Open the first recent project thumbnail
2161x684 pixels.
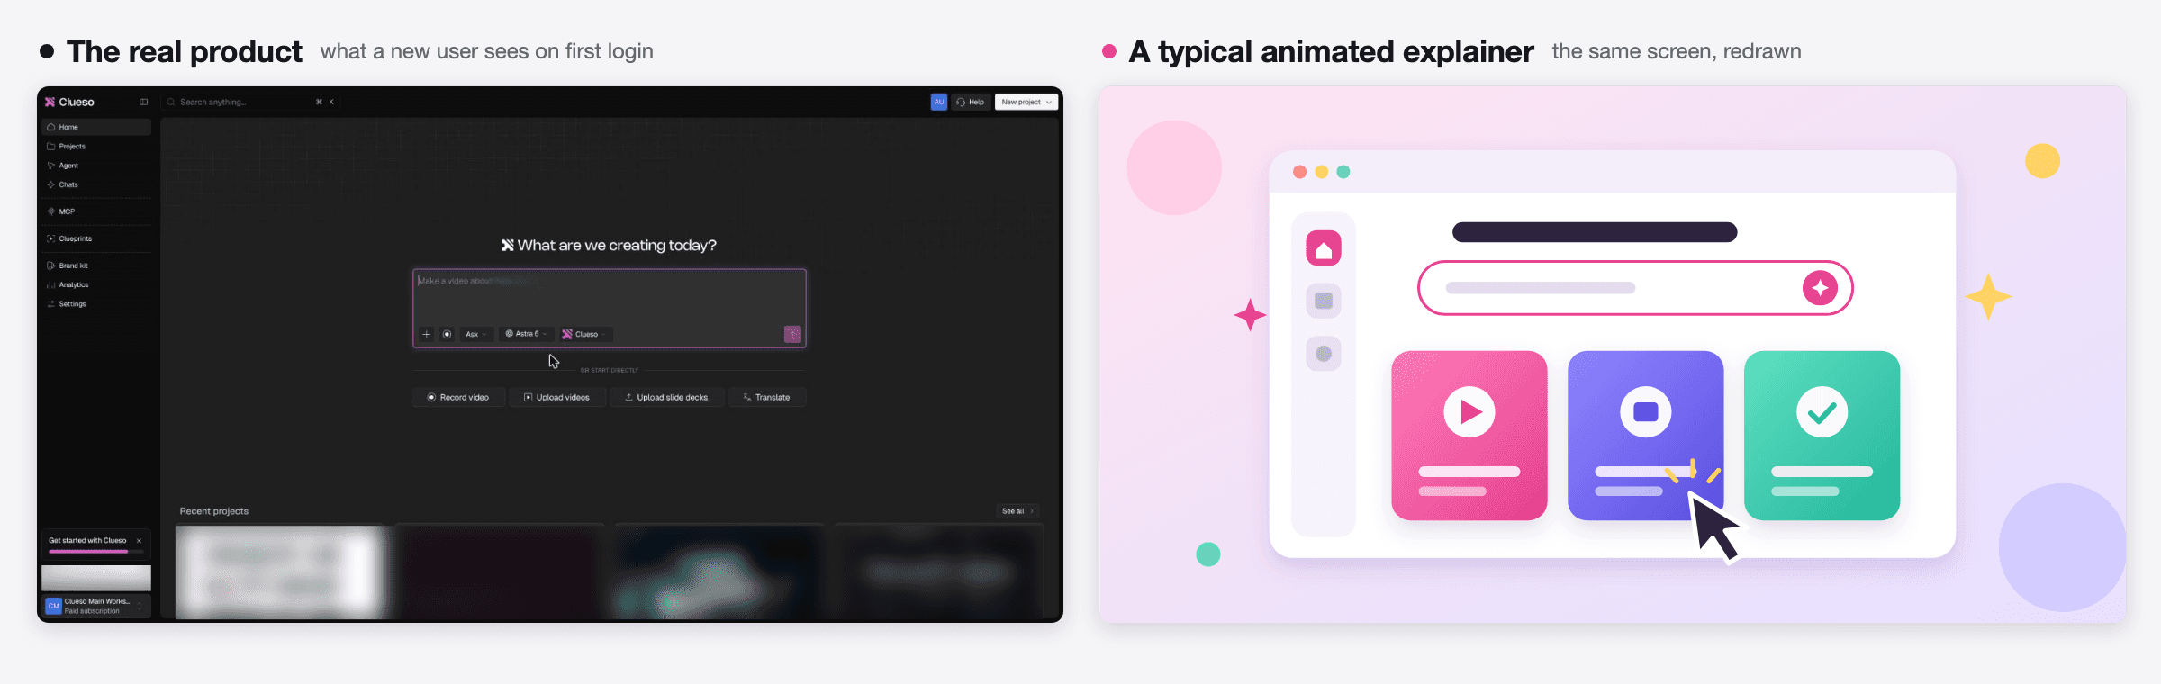(283, 571)
